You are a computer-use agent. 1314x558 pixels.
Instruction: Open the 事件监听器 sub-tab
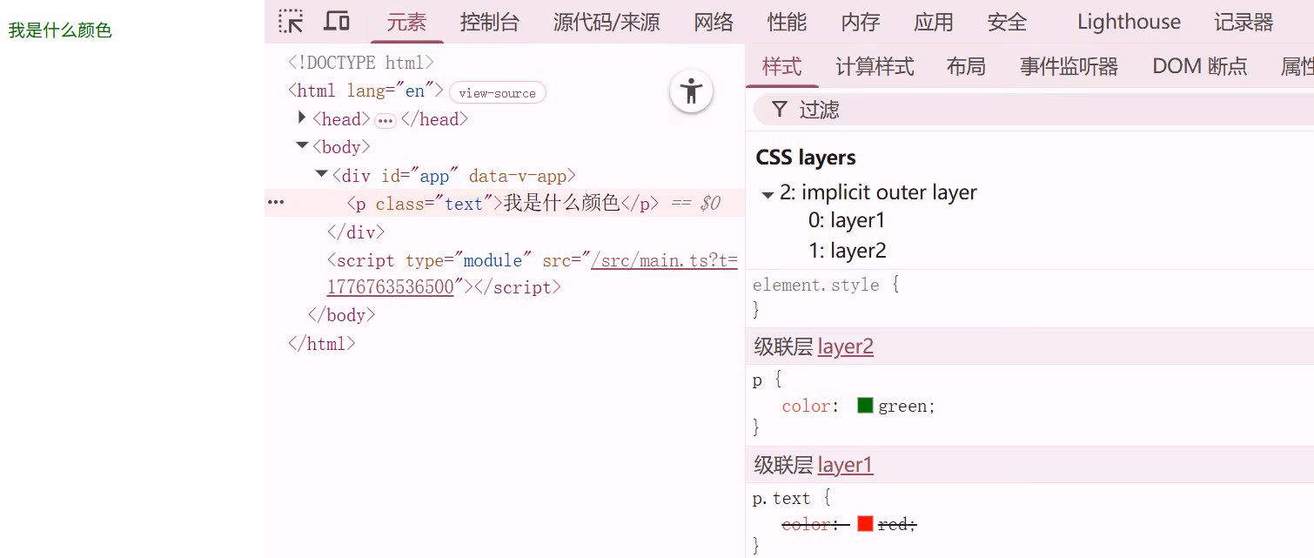[1069, 66]
